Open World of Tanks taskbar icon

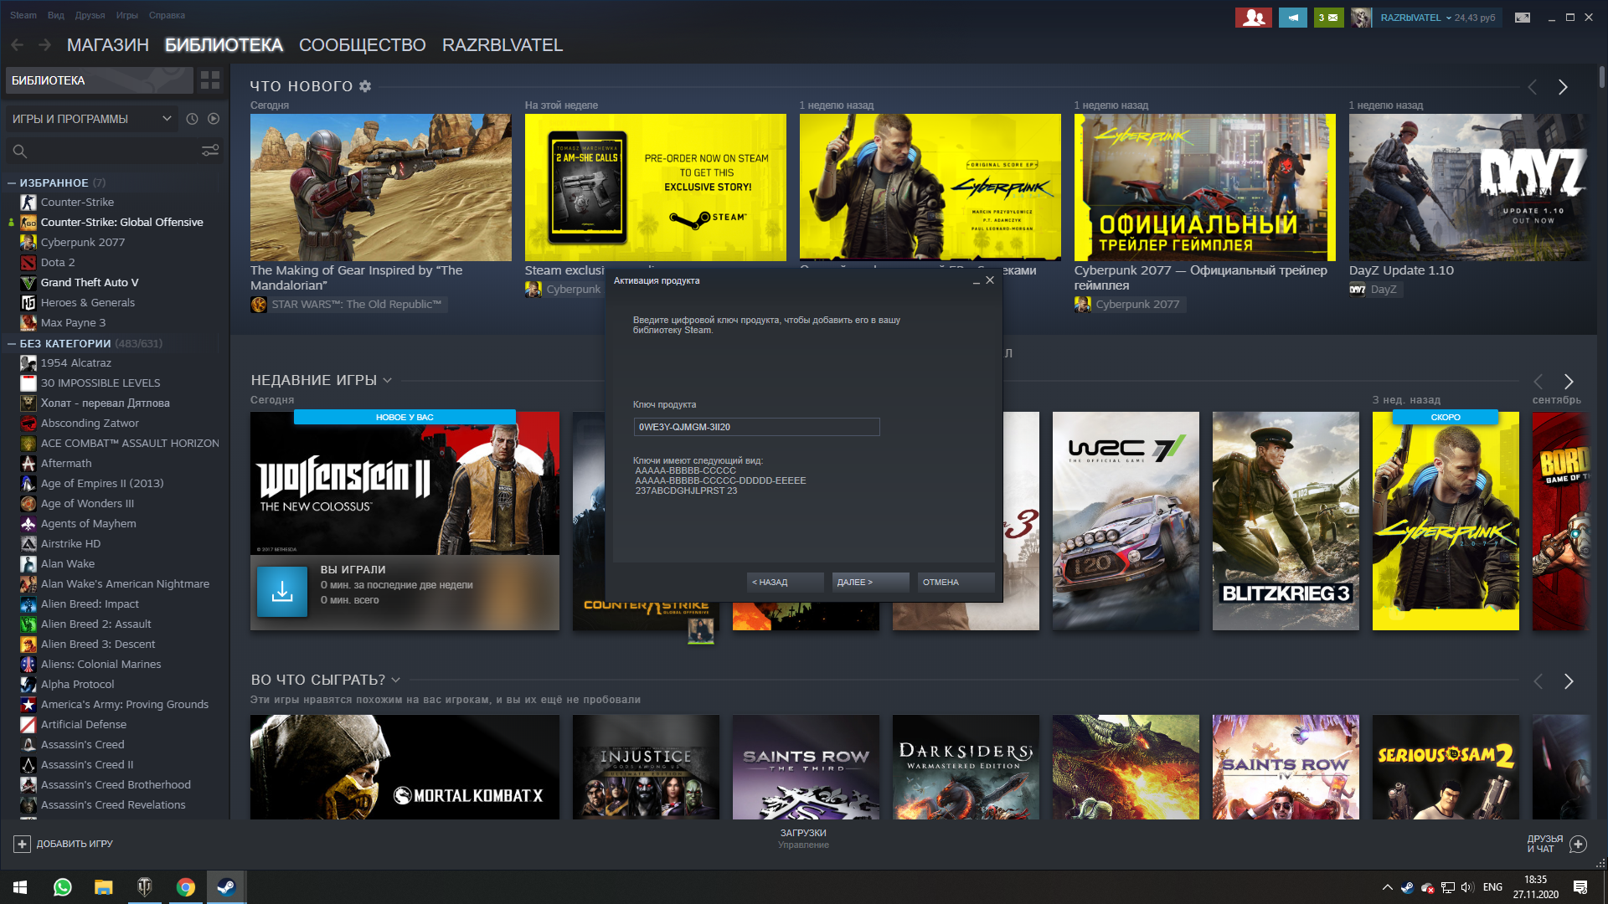tap(145, 887)
